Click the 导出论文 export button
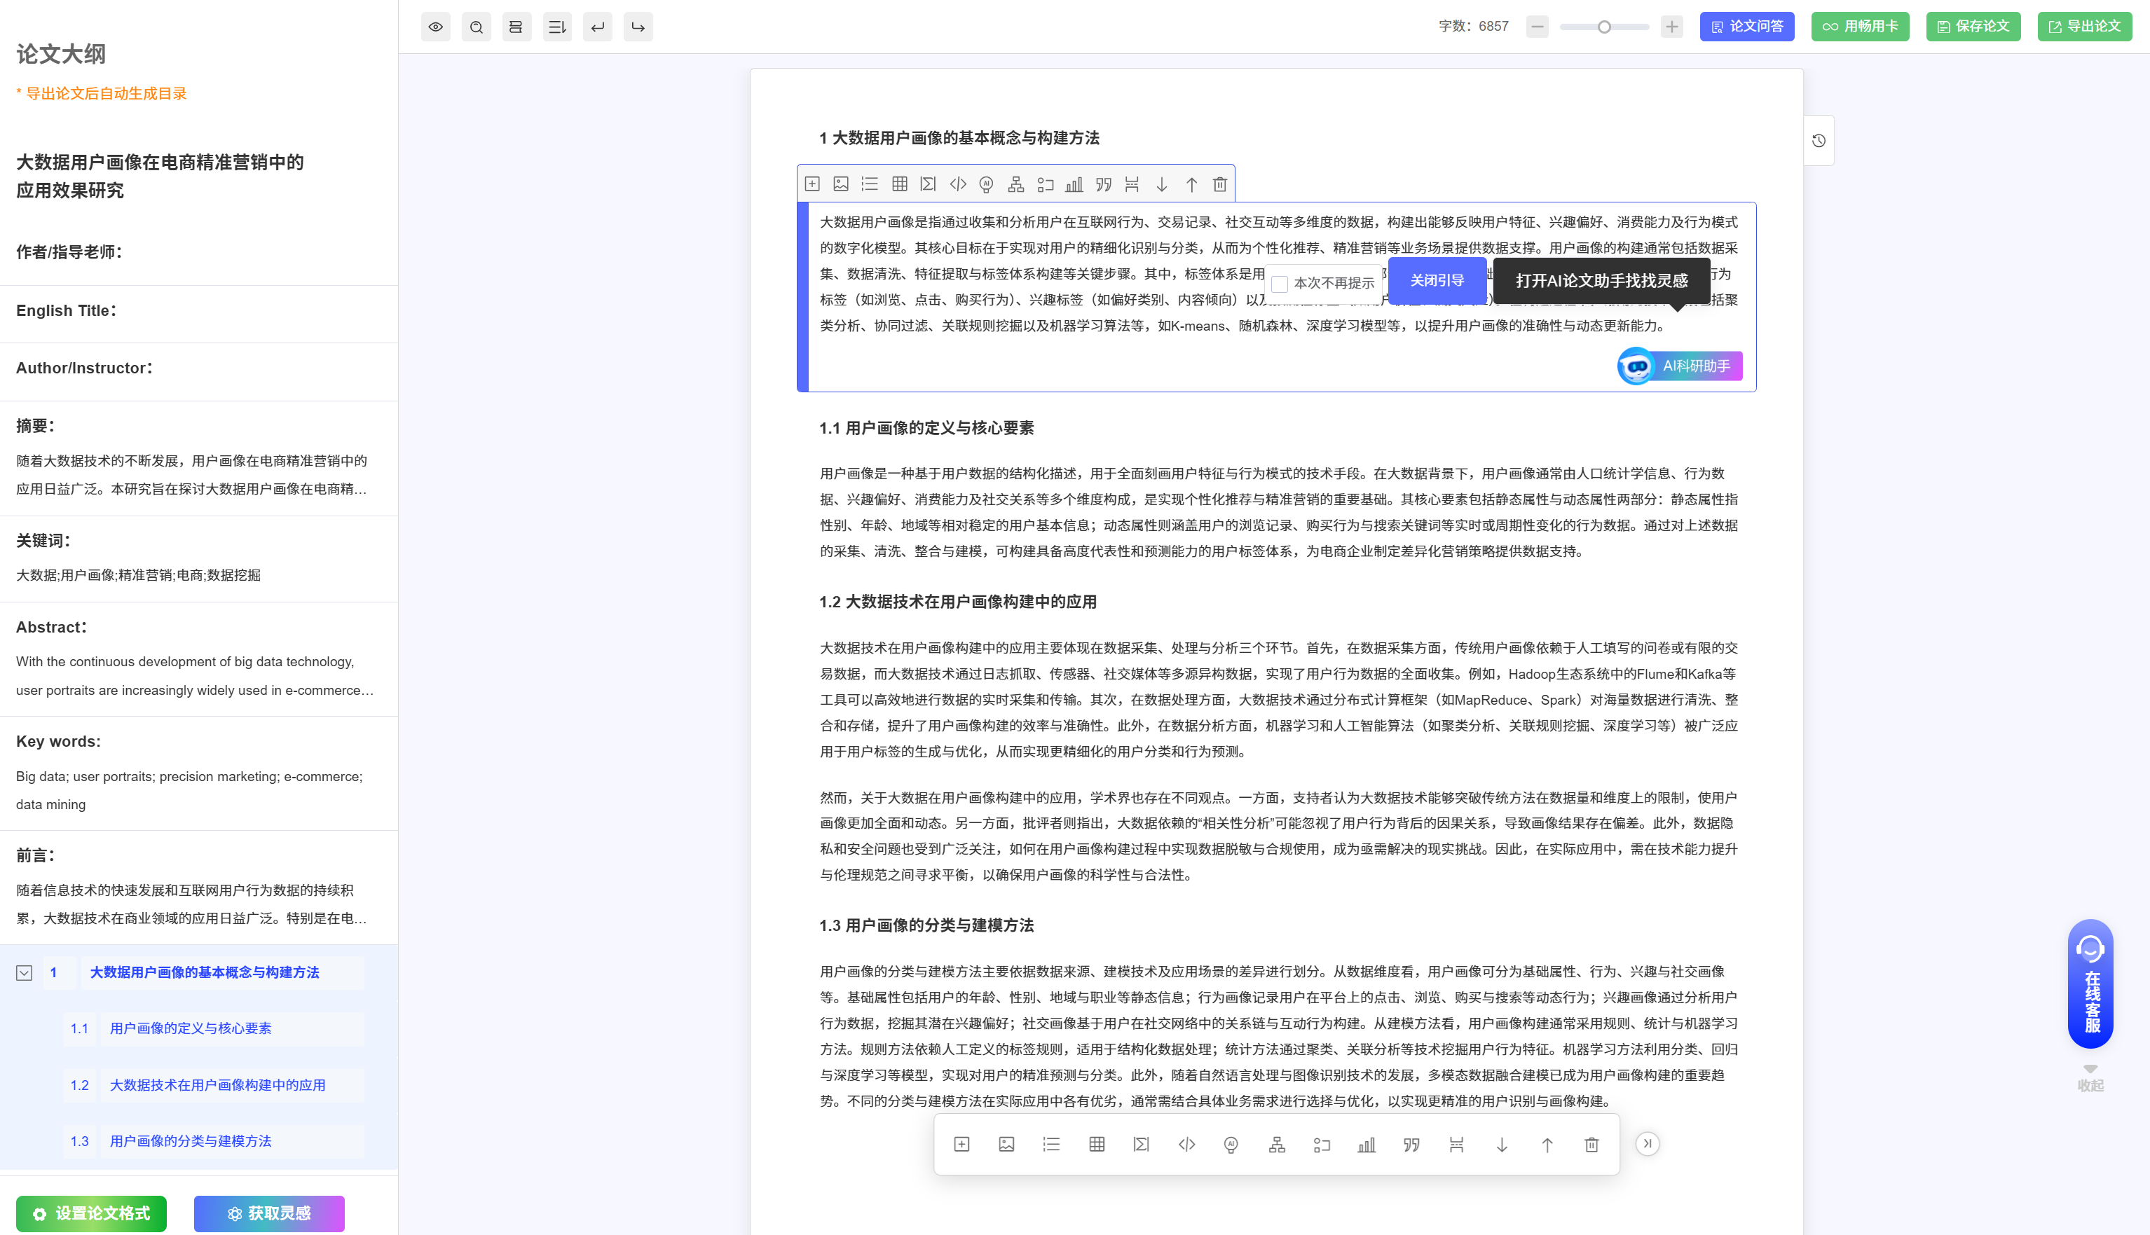 click(2084, 27)
